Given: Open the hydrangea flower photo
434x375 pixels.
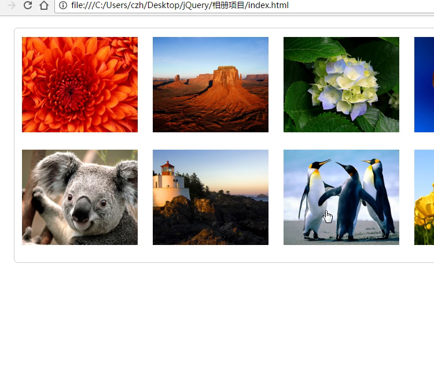Looking at the screenshot, I should point(341,84).
